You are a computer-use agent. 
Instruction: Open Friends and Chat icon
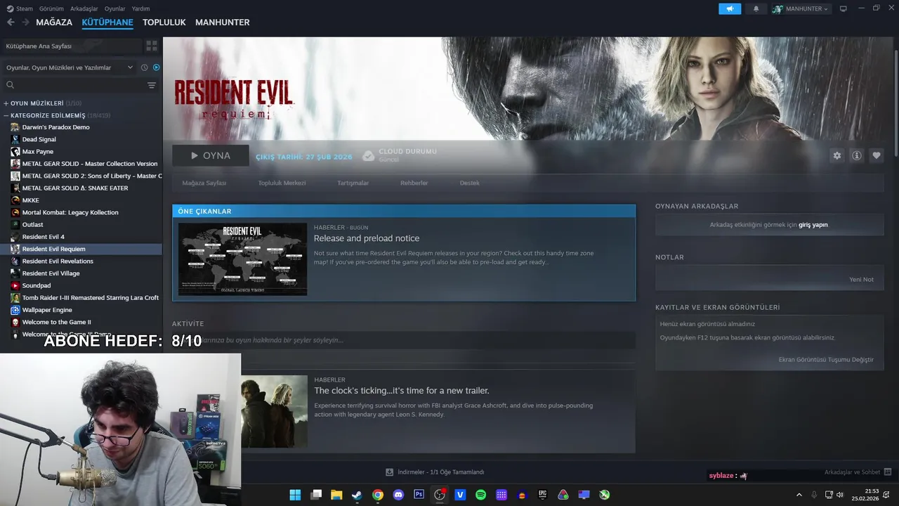(x=887, y=472)
